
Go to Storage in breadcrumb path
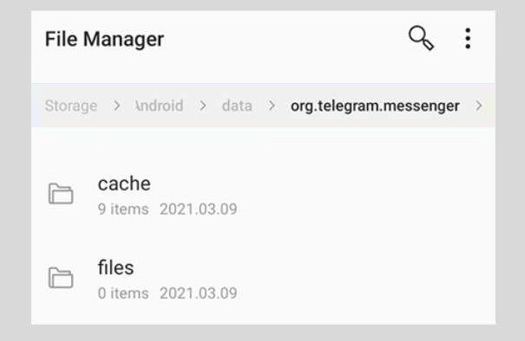pos(71,106)
